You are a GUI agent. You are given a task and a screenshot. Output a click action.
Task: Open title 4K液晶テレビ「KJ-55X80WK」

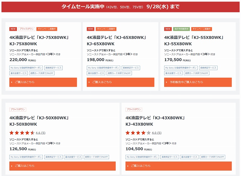point(194,37)
